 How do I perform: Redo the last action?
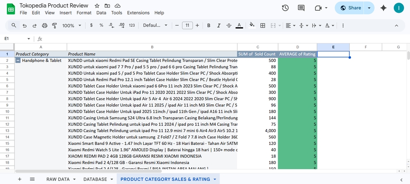point(35,26)
